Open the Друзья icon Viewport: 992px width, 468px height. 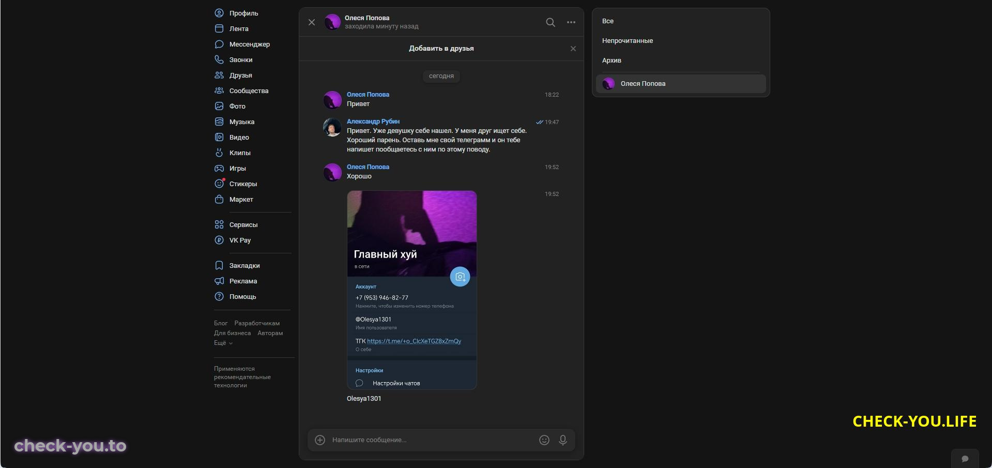(x=219, y=75)
